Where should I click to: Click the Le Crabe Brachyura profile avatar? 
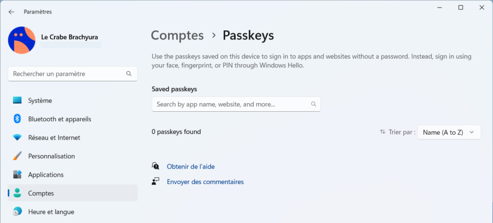point(22,40)
